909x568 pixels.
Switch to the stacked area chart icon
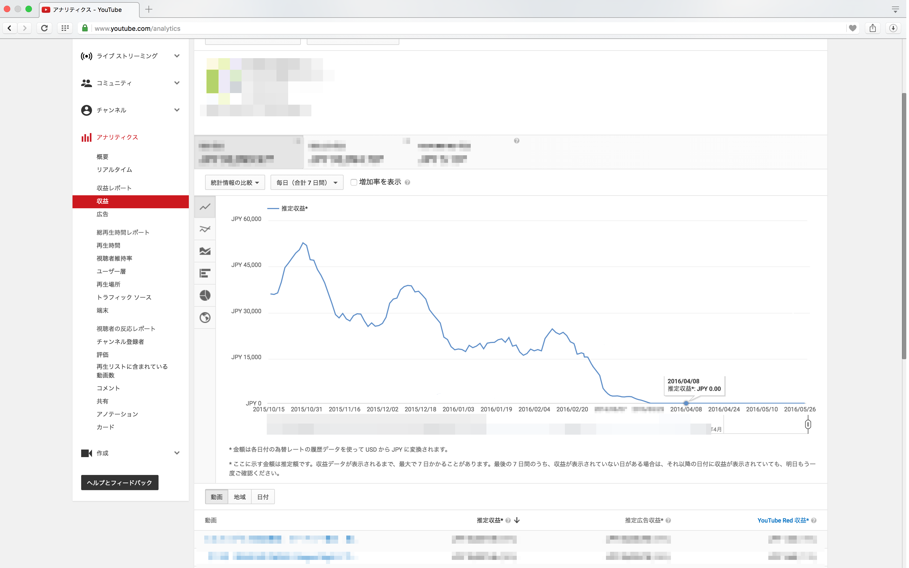205,251
